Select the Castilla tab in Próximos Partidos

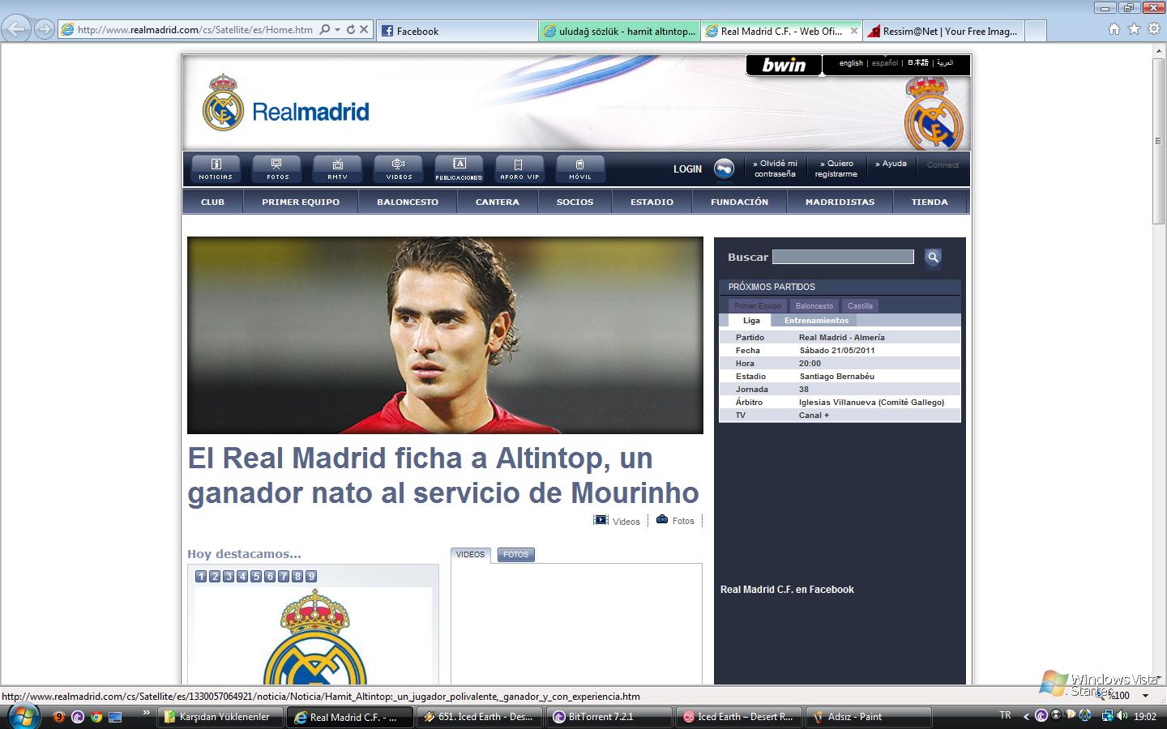tap(860, 306)
